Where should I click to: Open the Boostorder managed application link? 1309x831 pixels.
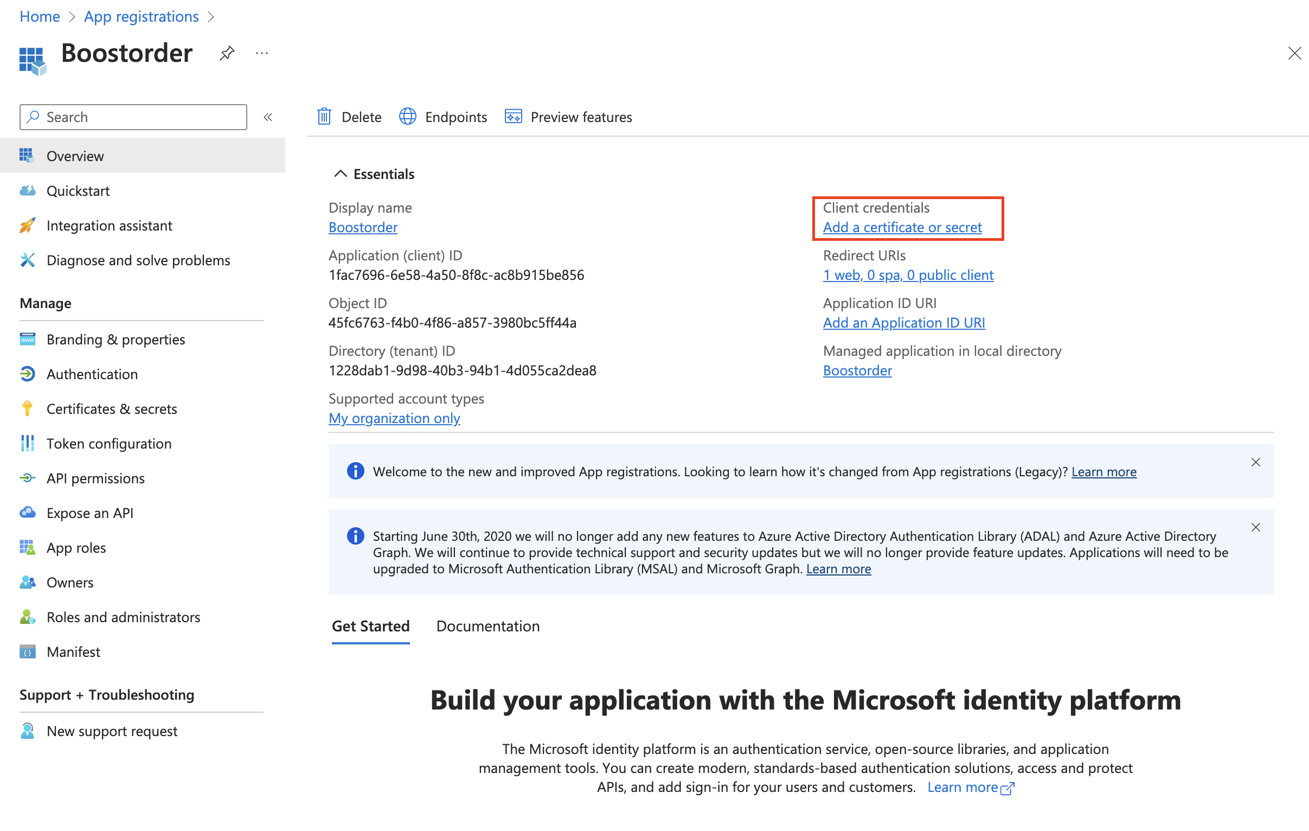857,370
